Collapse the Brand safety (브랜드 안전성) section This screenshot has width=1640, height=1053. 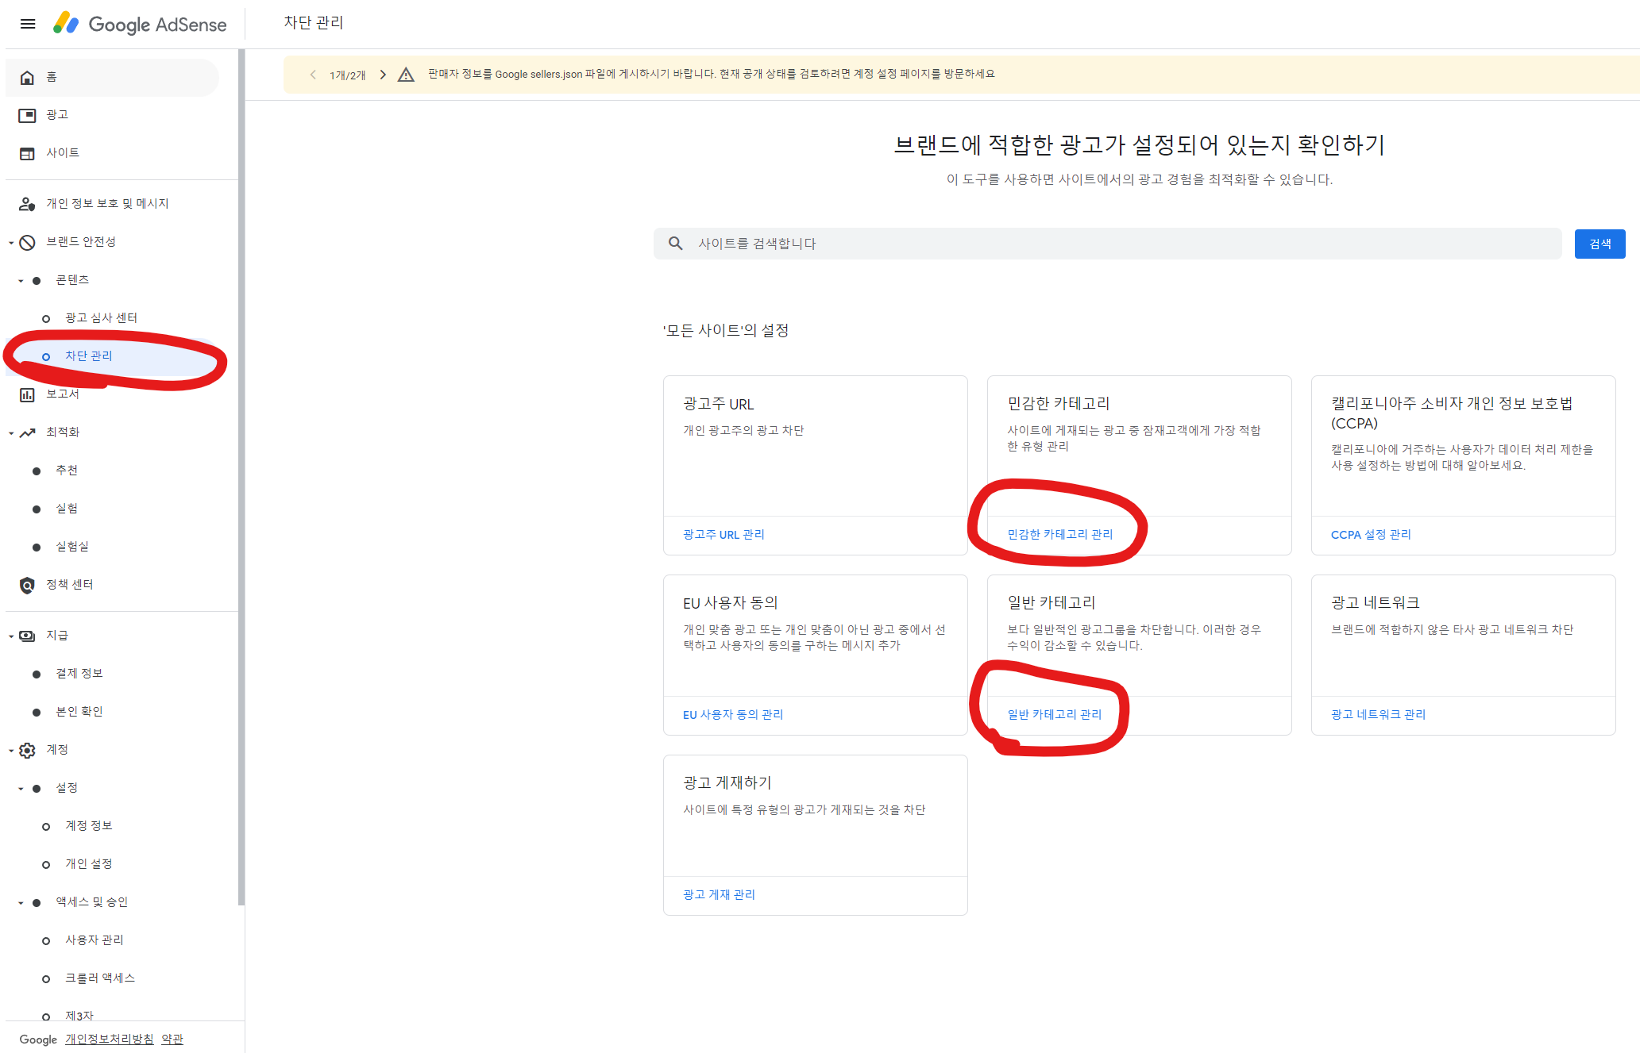pos(11,243)
